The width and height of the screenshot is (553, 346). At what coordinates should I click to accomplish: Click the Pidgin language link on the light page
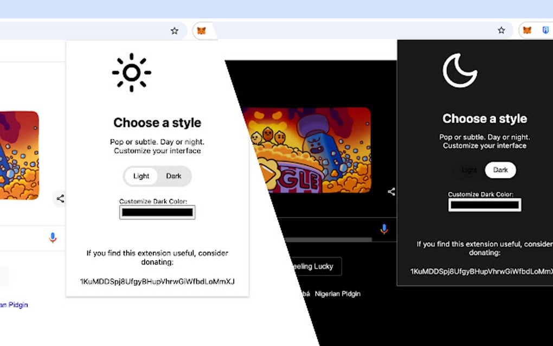click(14, 305)
